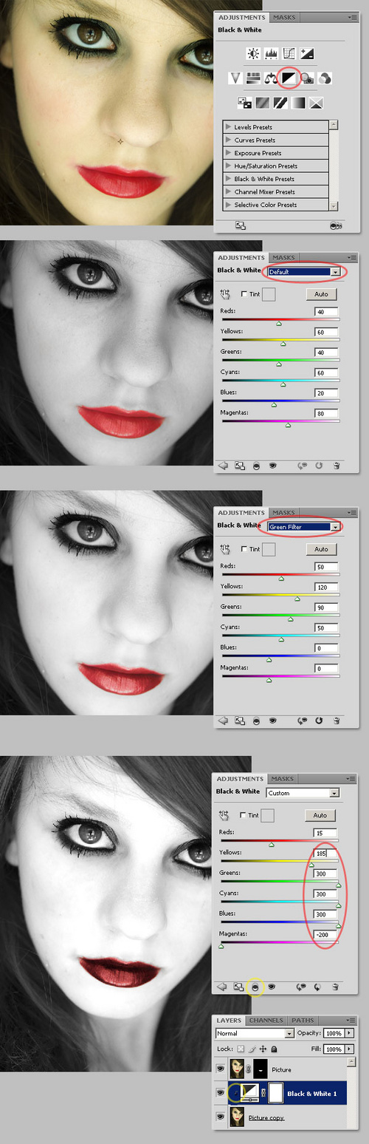Hide the Picture layer with its eye icon
The image size is (369, 1144).
(x=219, y=1069)
